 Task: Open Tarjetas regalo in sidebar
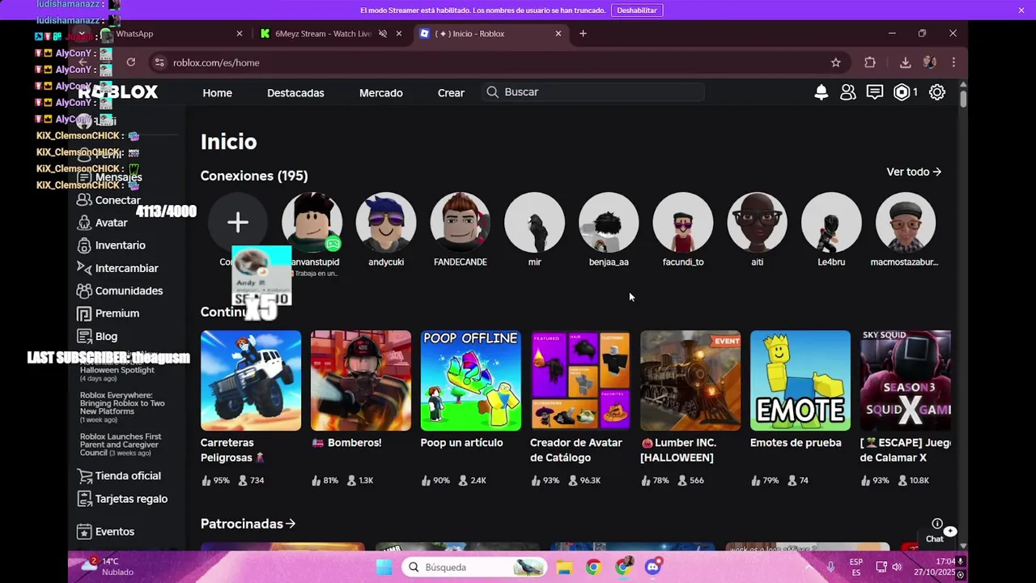(x=122, y=499)
